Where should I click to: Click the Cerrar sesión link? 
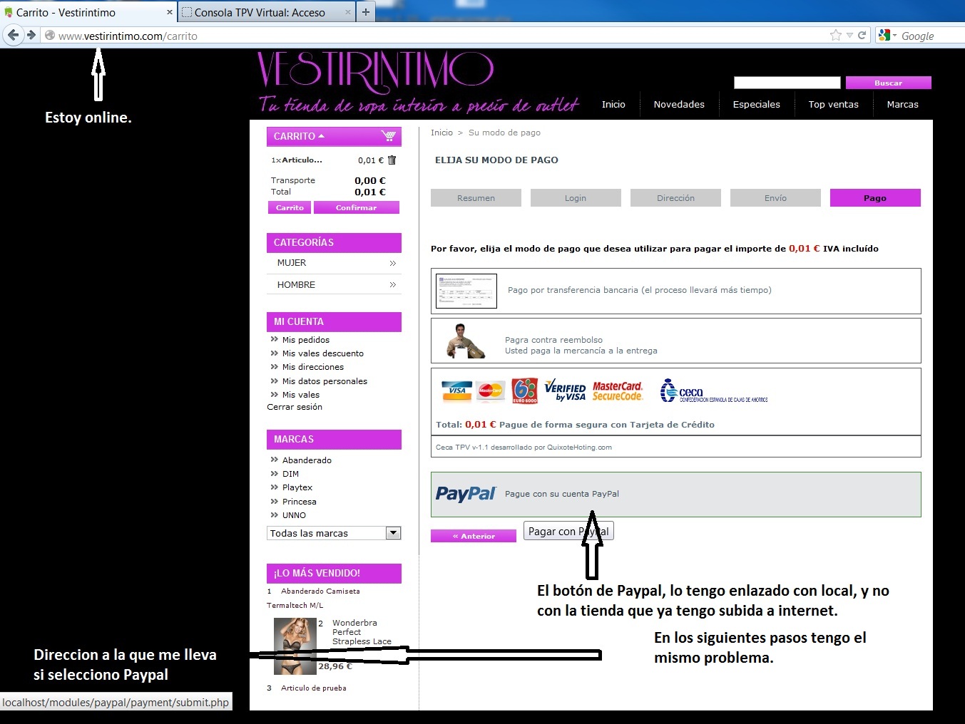295,407
